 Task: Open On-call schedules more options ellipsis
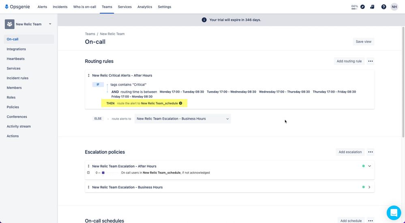coord(371,221)
